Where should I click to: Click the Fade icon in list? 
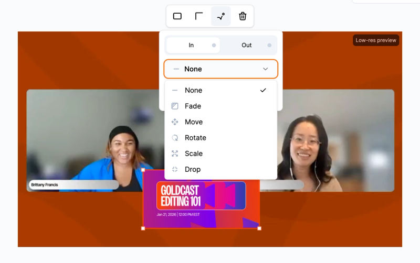point(175,106)
